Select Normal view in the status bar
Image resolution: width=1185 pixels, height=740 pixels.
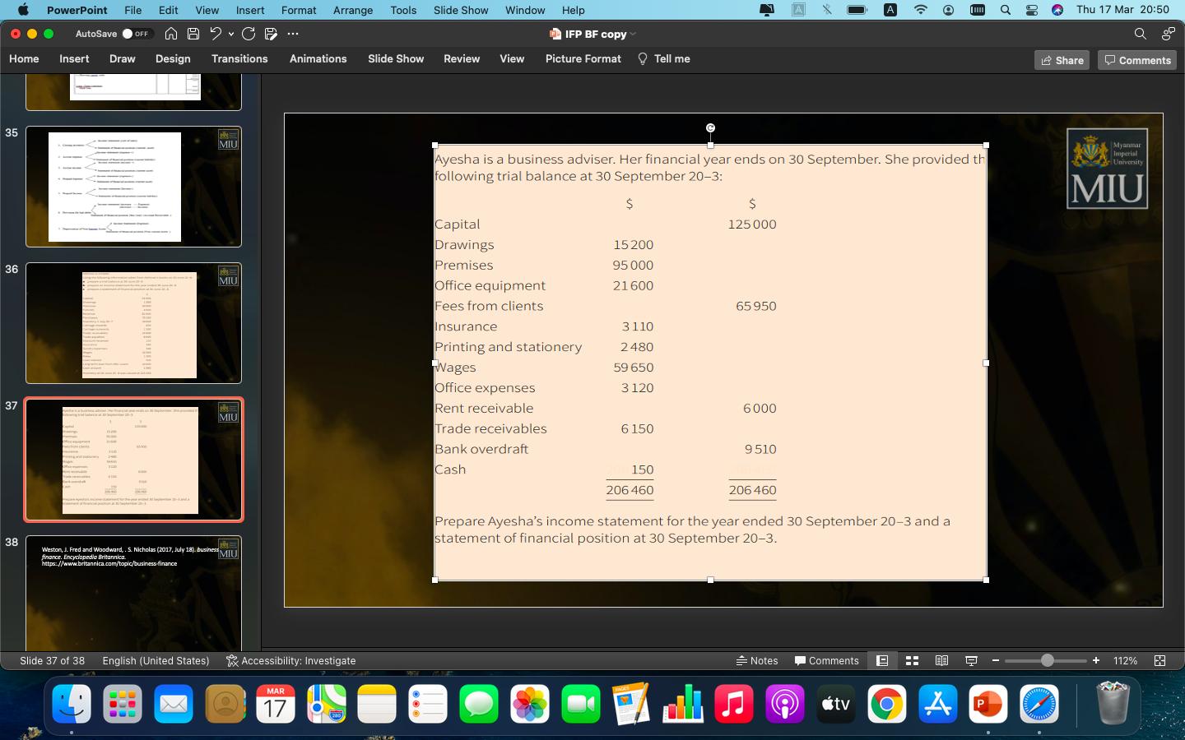[x=882, y=660]
